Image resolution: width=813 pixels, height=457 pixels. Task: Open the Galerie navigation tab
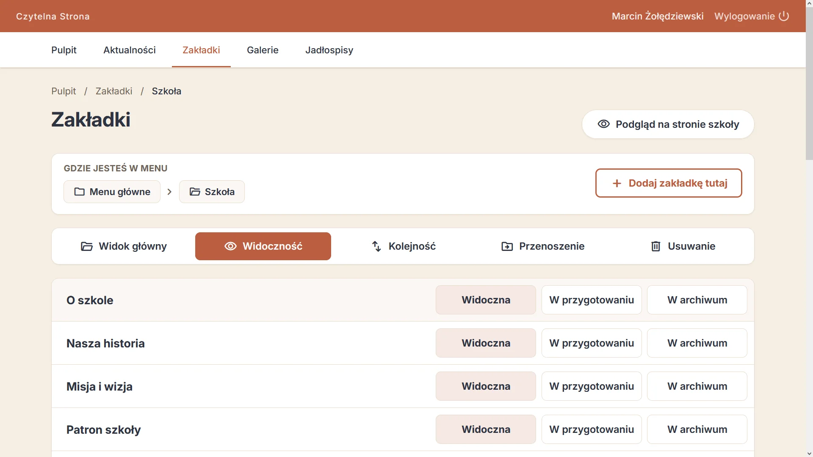tap(263, 50)
